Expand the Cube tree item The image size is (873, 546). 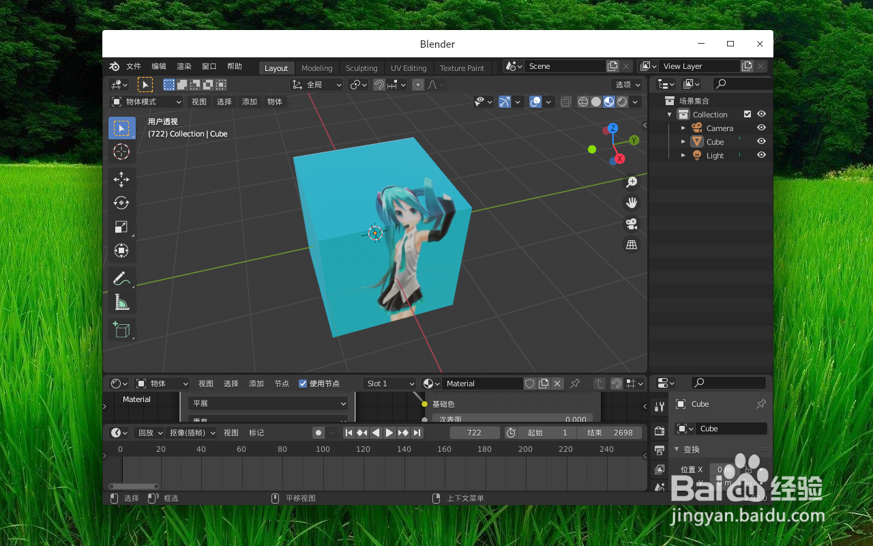click(x=683, y=141)
